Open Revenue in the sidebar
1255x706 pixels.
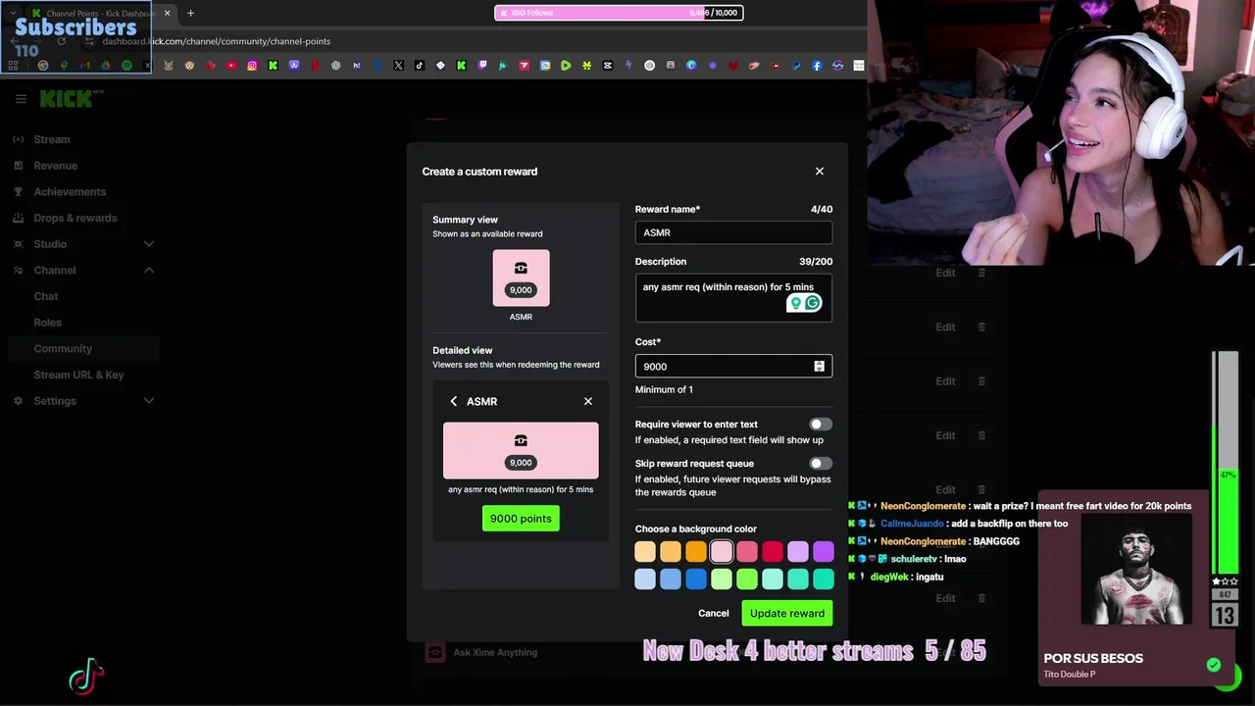coord(56,166)
